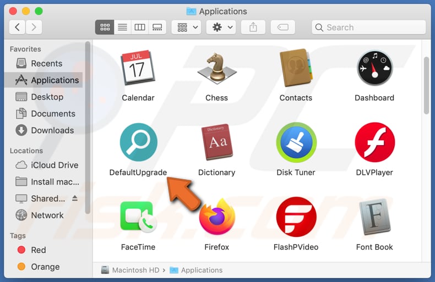Switch to list view

pyautogui.click(x=122, y=27)
